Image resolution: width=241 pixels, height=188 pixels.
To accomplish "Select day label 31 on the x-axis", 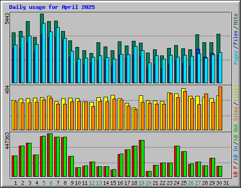I will point(226,183).
